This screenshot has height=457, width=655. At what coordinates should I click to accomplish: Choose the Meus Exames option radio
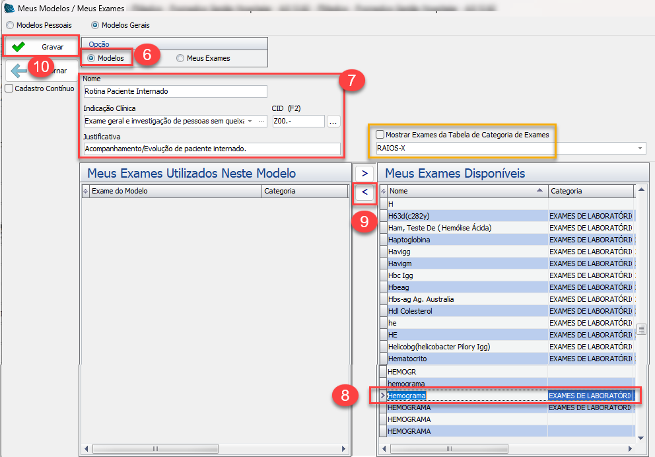click(180, 58)
